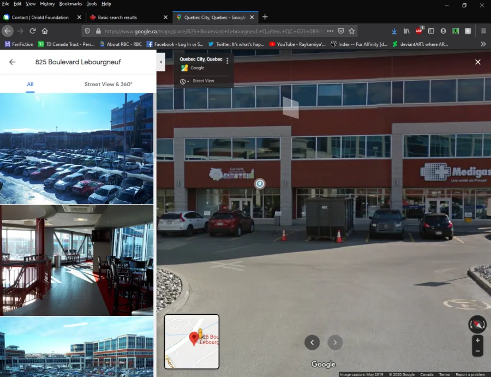
Task: Open Facebook Log In bookmark
Action: point(175,44)
